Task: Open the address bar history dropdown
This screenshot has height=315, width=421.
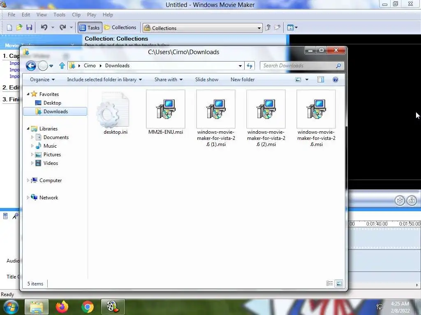Action: [x=240, y=66]
